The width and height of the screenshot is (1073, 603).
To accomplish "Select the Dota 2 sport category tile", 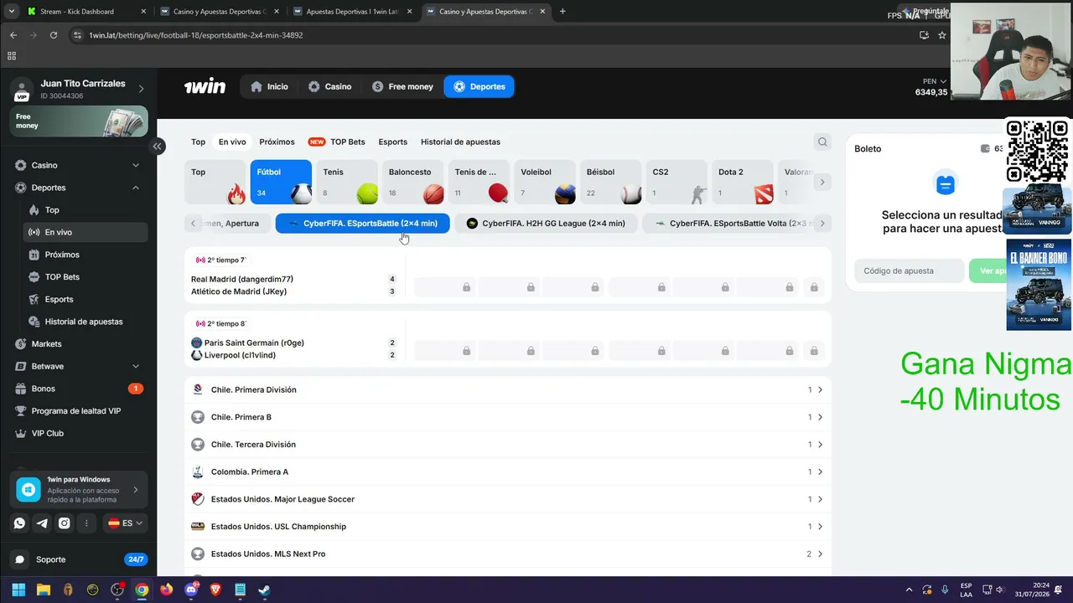I will click(x=743, y=182).
